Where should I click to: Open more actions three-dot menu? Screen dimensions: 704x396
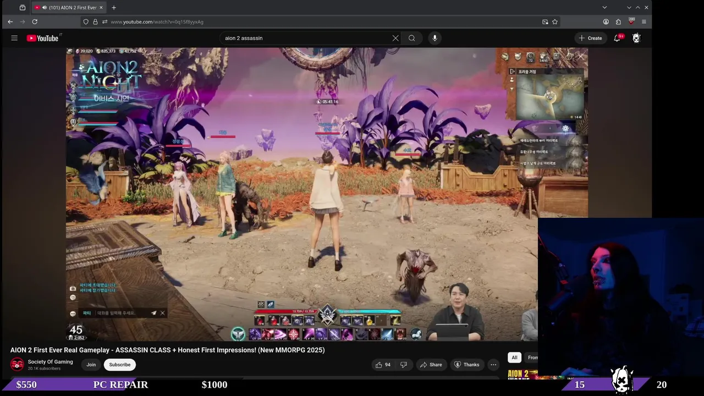click(x=493, y=365)
